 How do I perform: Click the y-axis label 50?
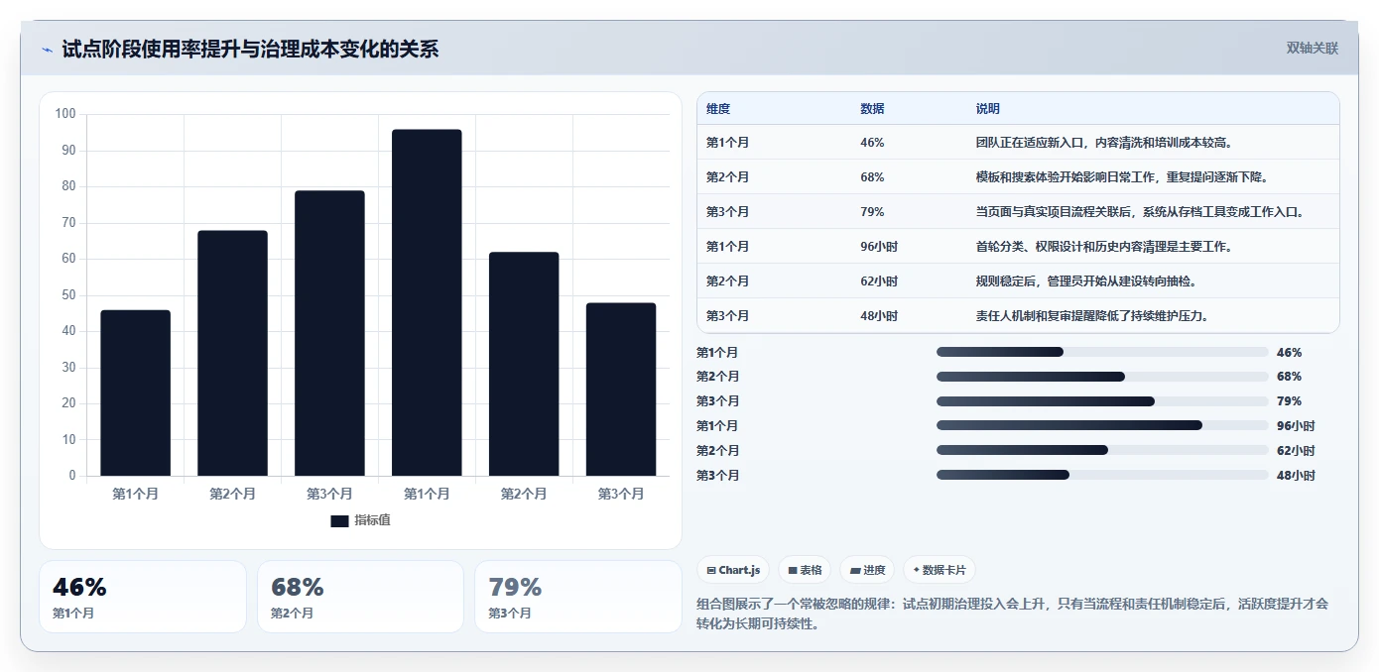coord(69,295)
